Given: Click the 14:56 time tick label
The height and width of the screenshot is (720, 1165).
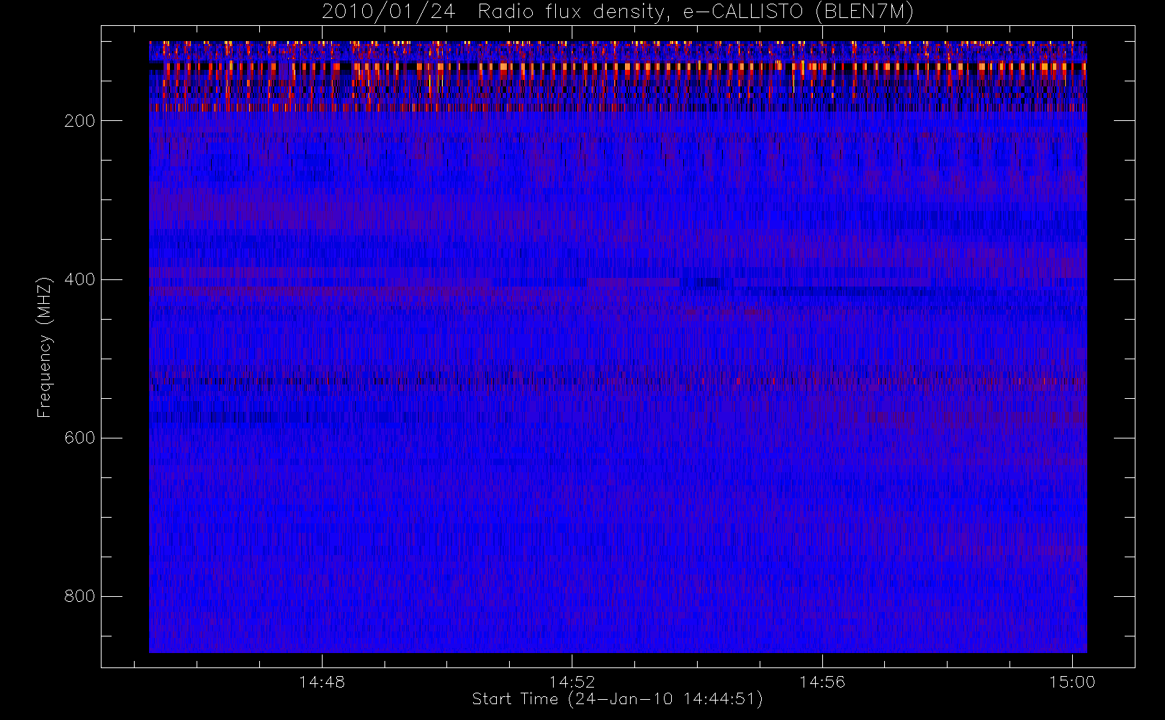Looking at the screenshot, I should pos(822,682).
